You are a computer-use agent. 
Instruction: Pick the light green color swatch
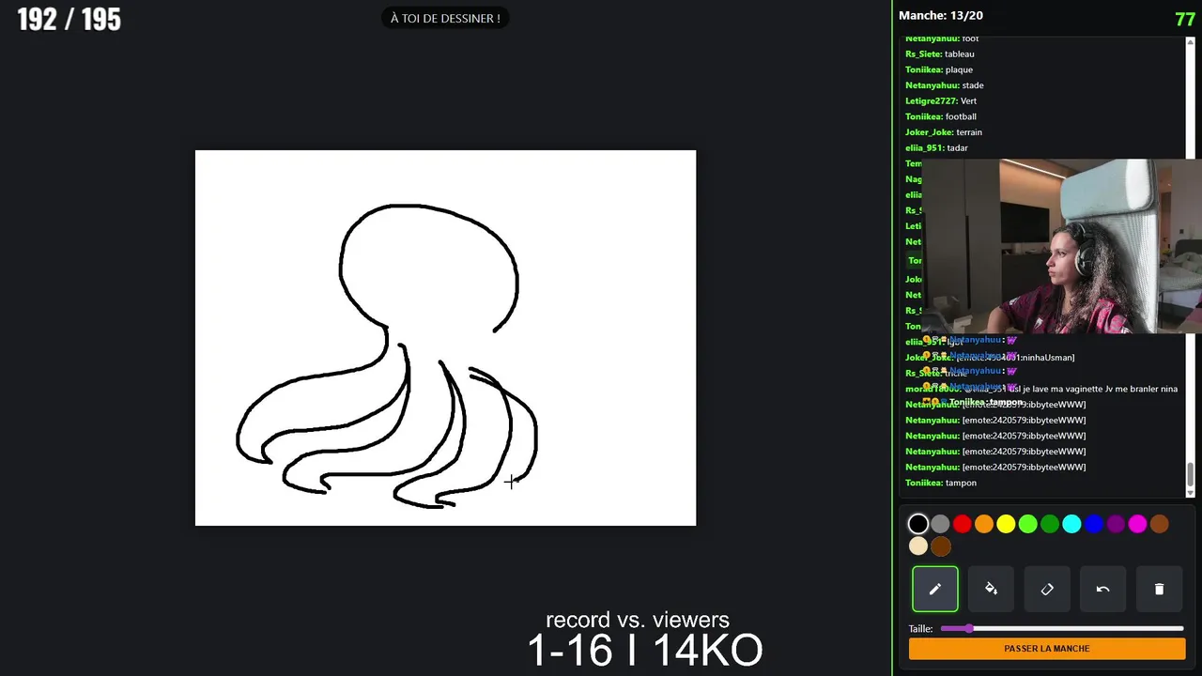(1028, 524)
